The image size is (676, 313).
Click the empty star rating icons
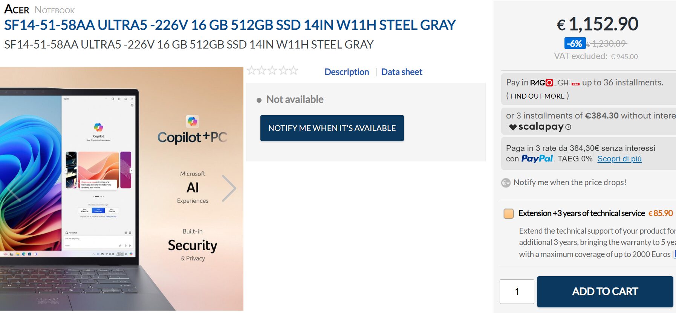point(272,71)
